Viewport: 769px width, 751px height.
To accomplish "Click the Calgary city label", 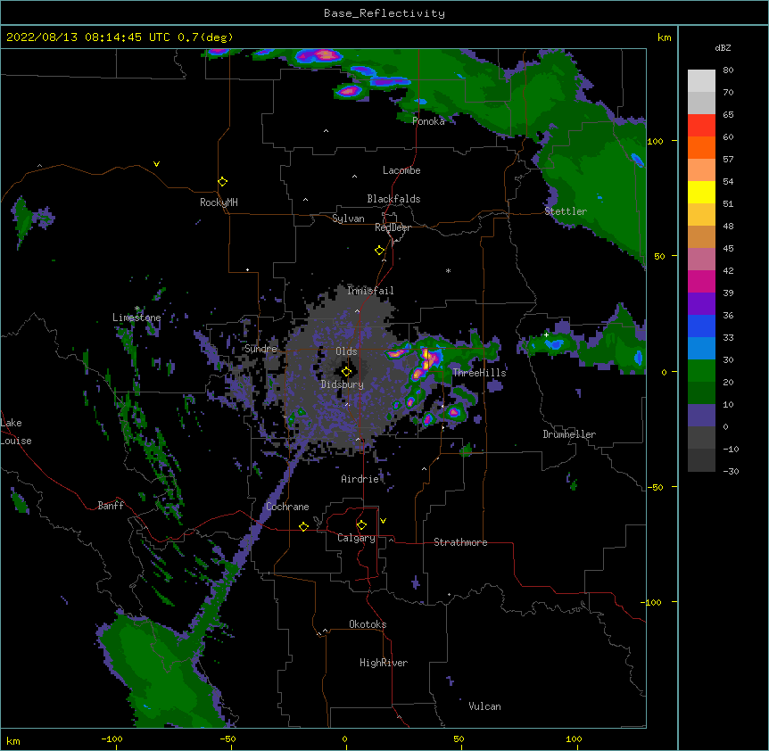I will pyautogui.click(x=356, y=538).
